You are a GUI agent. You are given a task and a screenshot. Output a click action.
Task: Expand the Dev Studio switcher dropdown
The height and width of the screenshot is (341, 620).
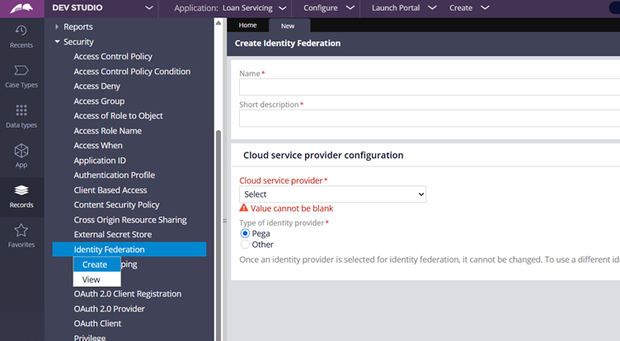click(148, 8)
